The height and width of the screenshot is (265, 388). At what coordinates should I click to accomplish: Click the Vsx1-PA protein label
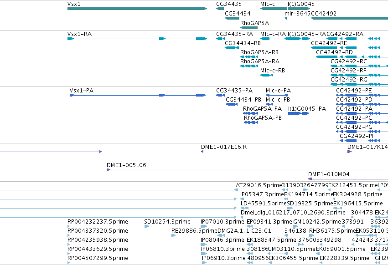(x=82, y=91)
